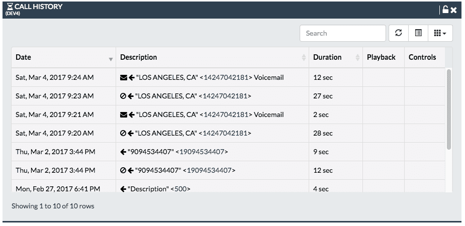Click the blocked icon for 12 sec 9094534407 call
The width and height of the screenshot is (465, 226).
pos(123,170)
